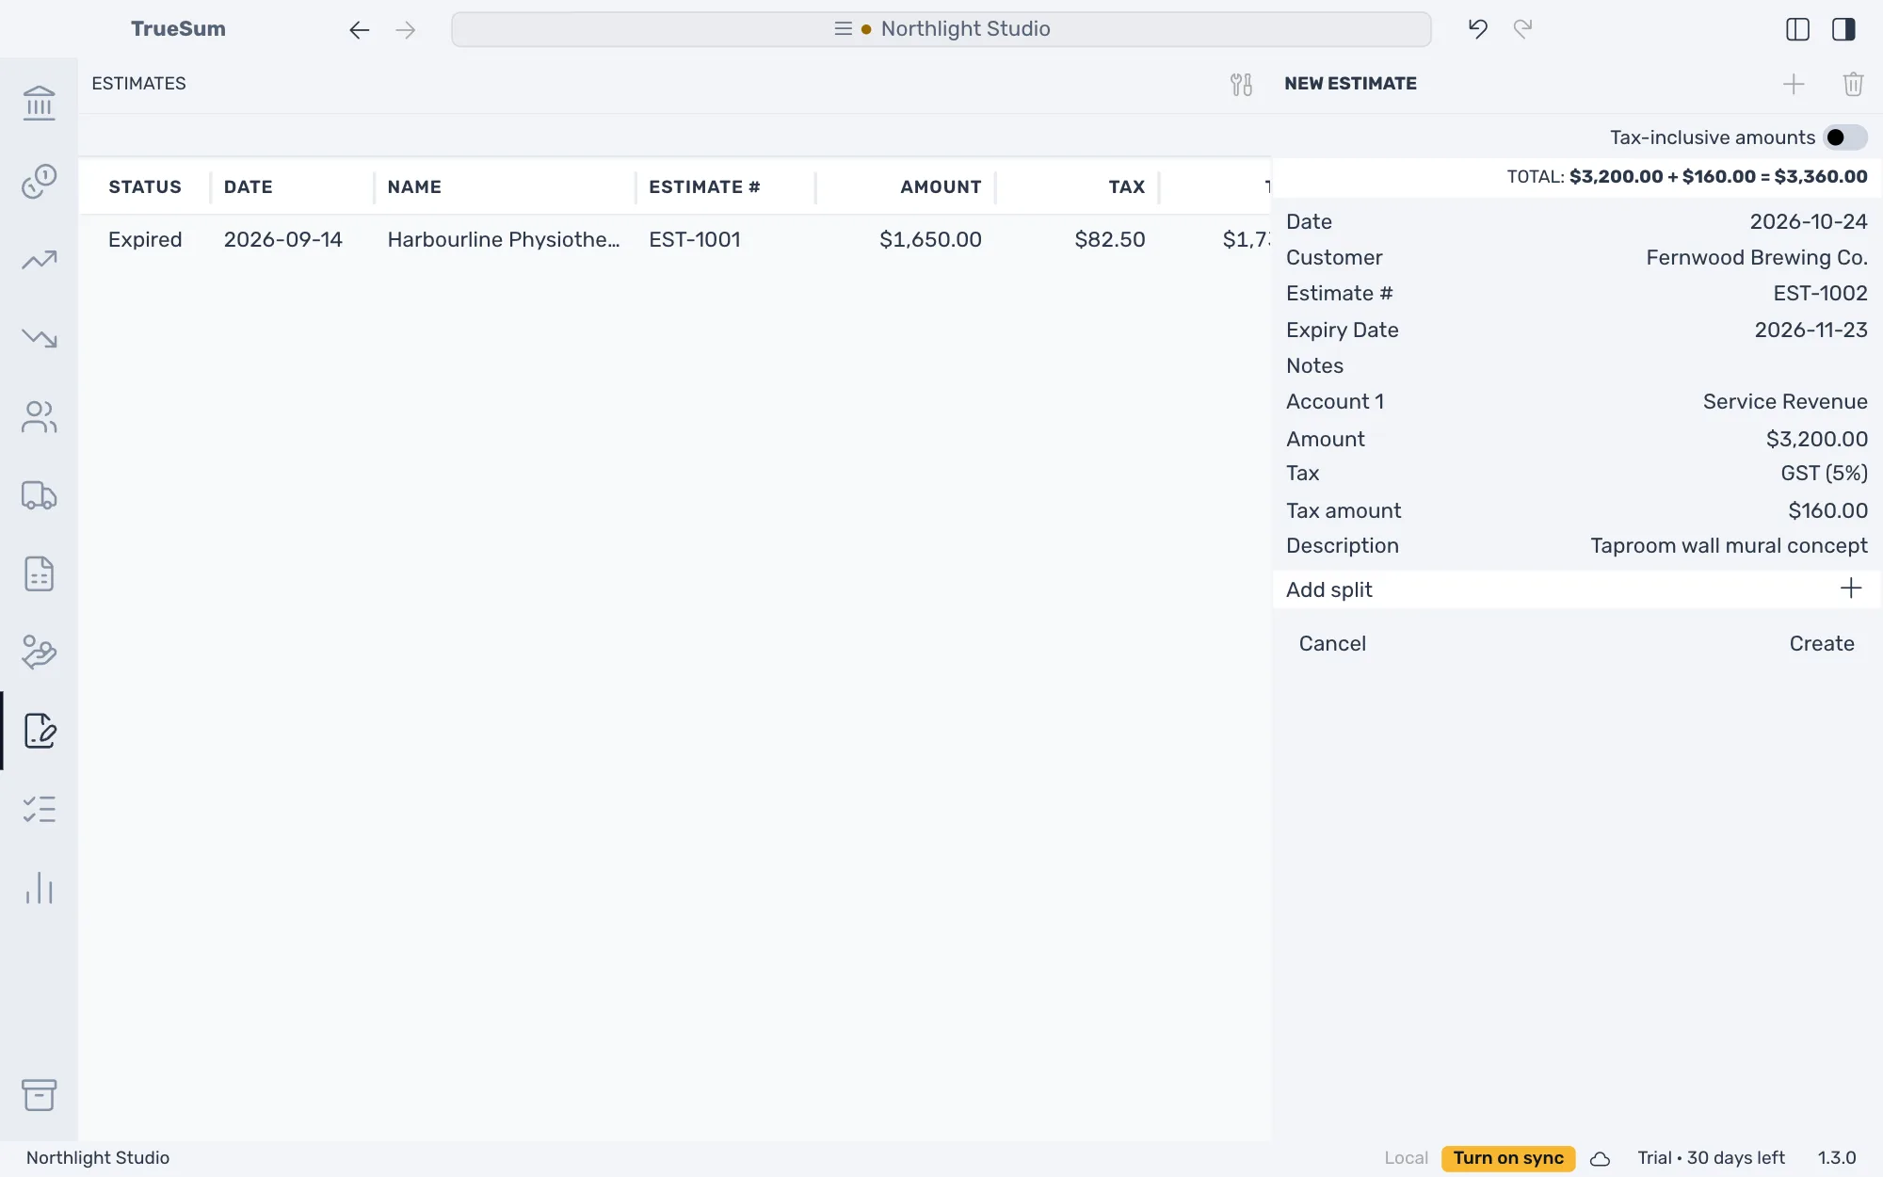Edit the Amount field $3,200.00
The height and width of the screenshot is (1177, 1883).
tap(1577, 439)
